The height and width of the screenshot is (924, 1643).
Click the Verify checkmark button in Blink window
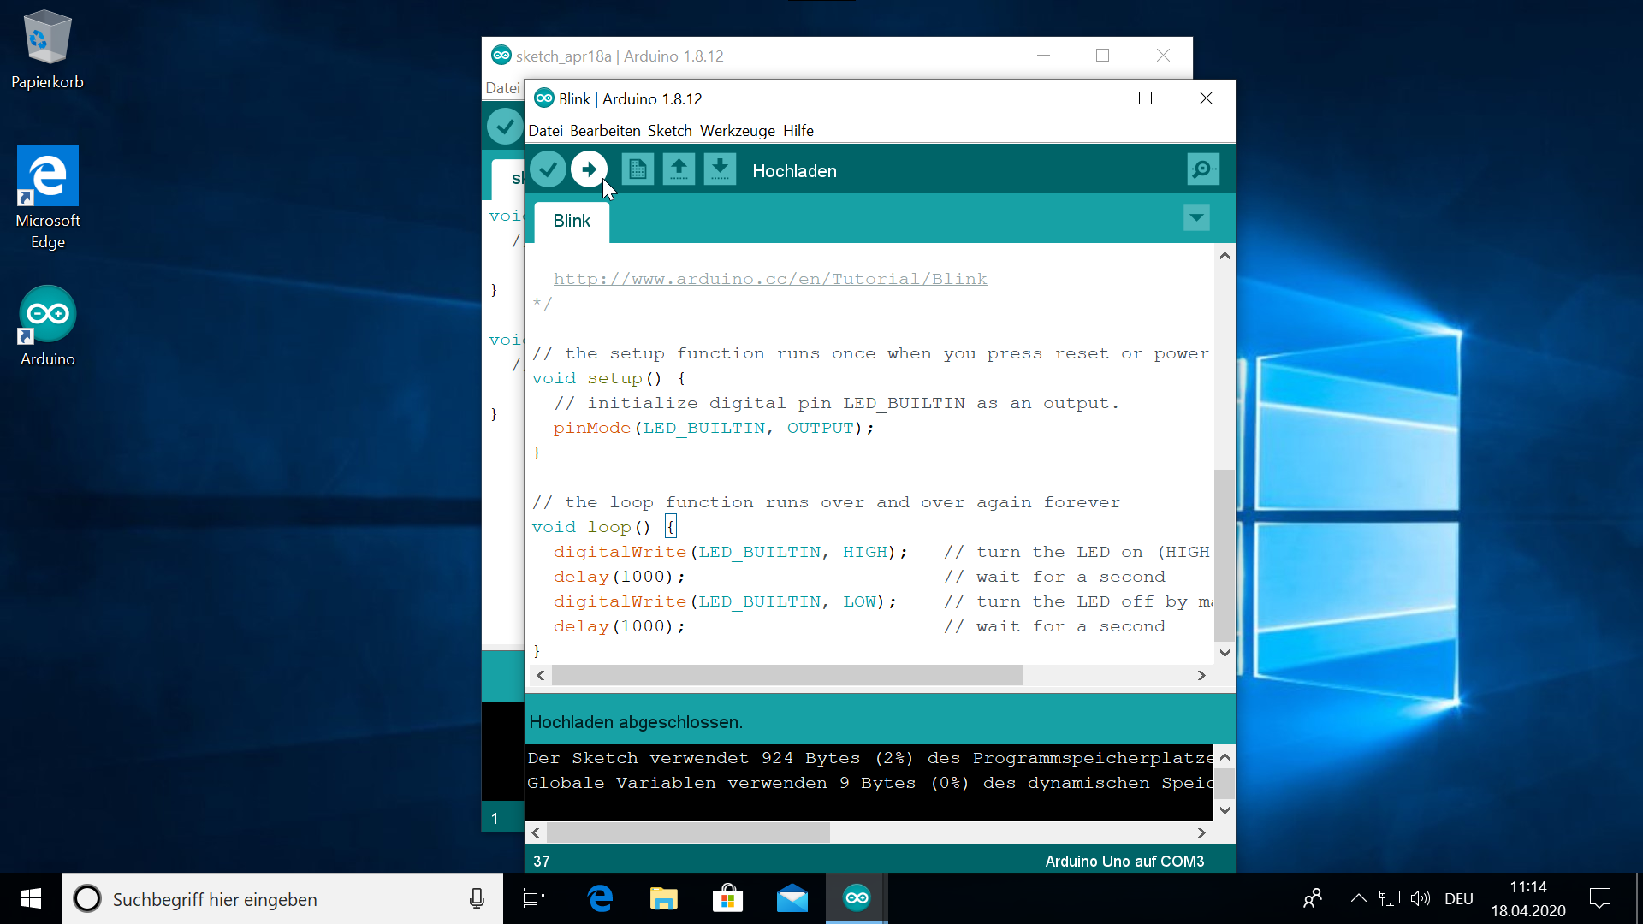(x=548, y=169)
